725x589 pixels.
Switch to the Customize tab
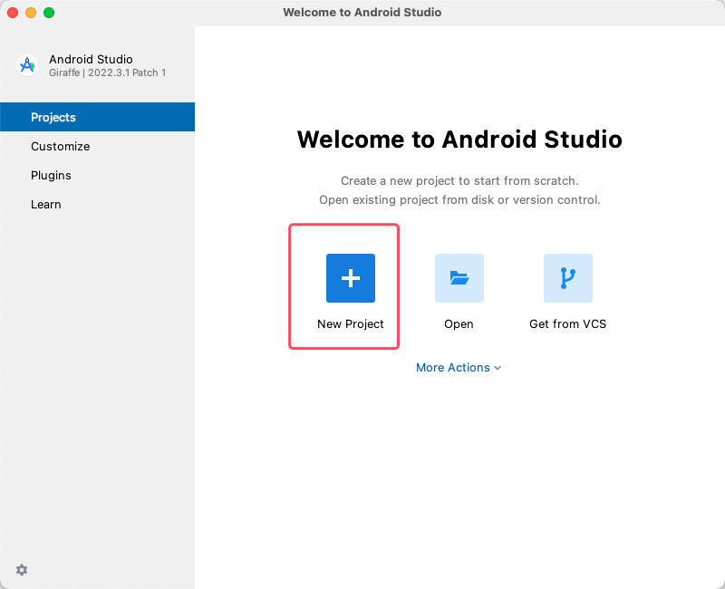click(x=98, y=146)
